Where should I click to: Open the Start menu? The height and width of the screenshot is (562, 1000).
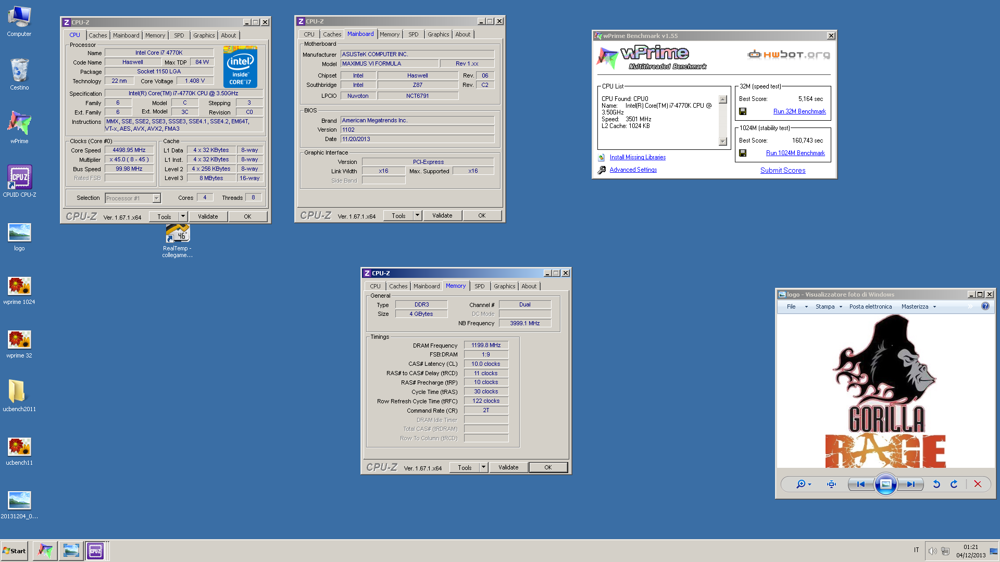point(14,551)
